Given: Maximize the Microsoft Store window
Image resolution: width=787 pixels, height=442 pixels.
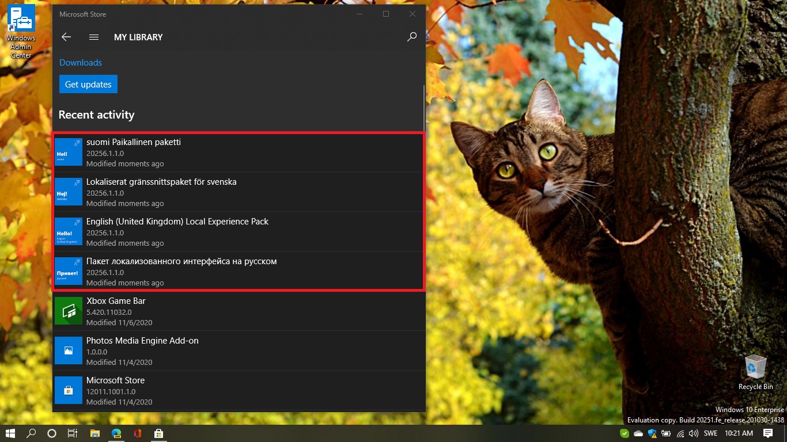Looking at the screenshot, I should click(386, 14).
